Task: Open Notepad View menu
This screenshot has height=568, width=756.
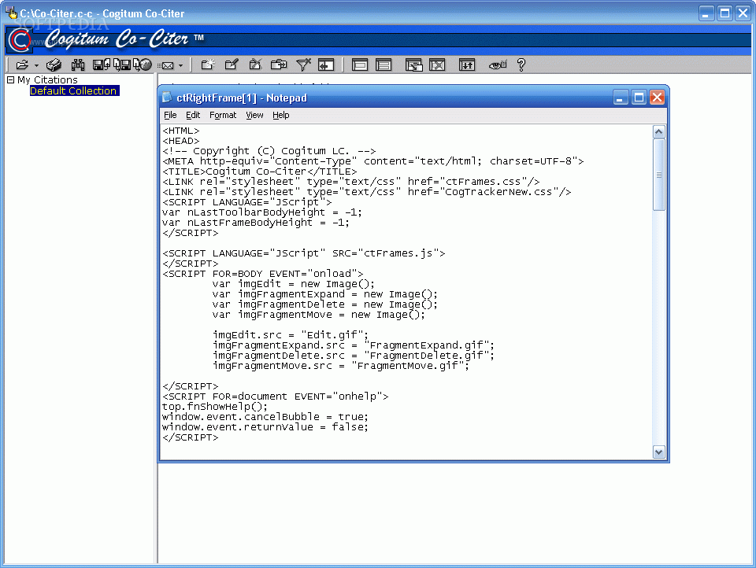Action: (x=254, y=115)
